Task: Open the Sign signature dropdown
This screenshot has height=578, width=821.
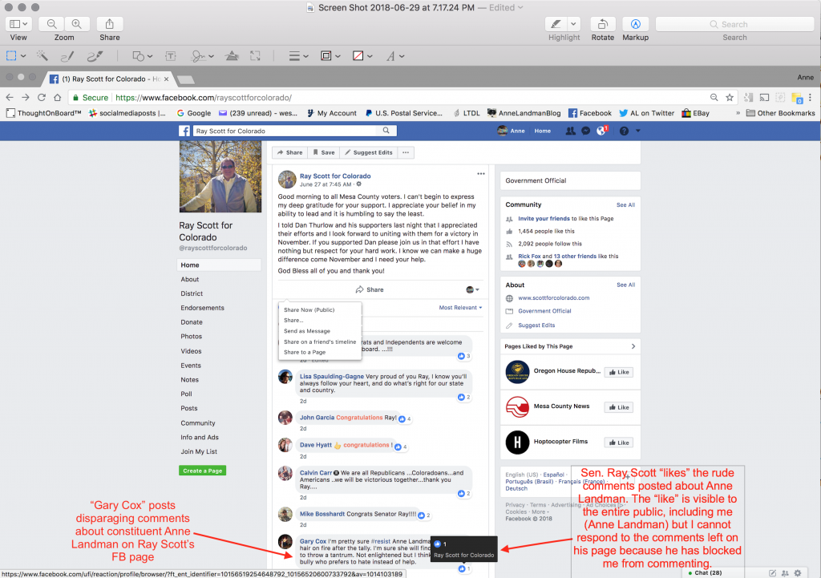Action: click(203, 56)
